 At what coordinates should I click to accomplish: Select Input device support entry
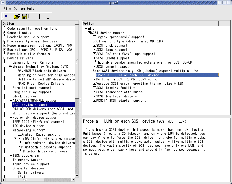pyautogui.click(x=31, y=164)
